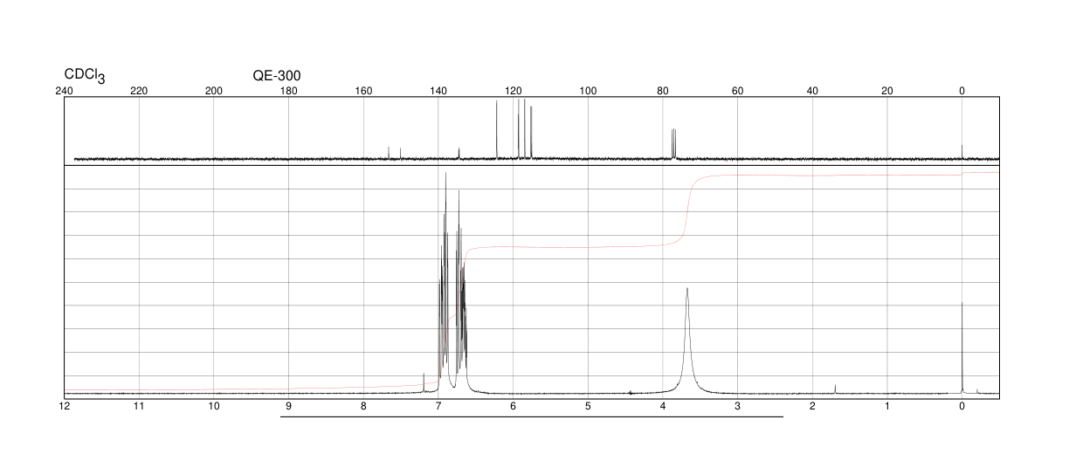Click the QE-300 instrument label
This screenshot has height=461, width=1069.
277,75
